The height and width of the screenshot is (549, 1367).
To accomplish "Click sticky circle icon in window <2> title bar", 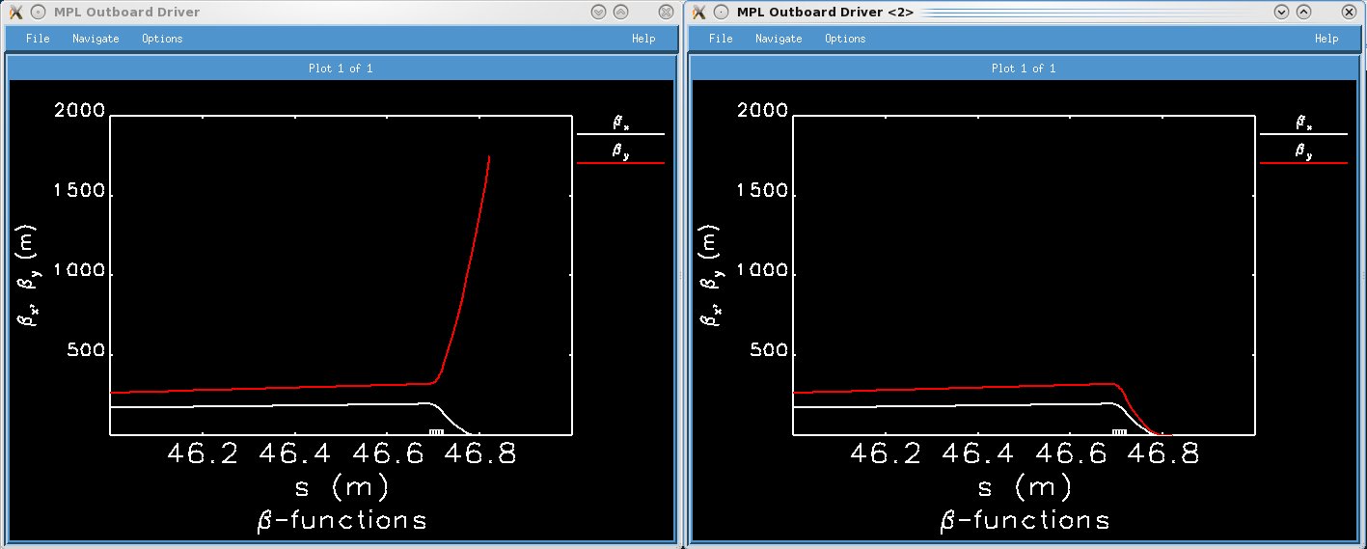I will pyautogui.click(x=721, y=12).
